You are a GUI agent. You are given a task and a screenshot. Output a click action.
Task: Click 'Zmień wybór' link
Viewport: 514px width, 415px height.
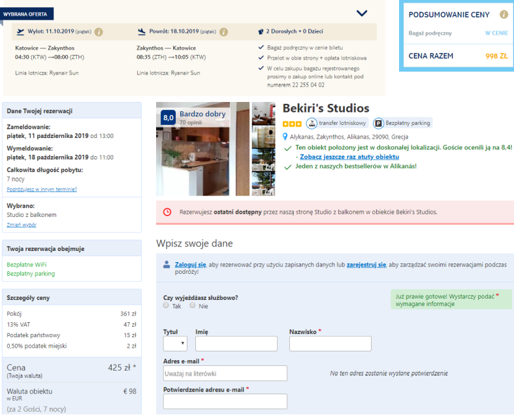[22, 225]
